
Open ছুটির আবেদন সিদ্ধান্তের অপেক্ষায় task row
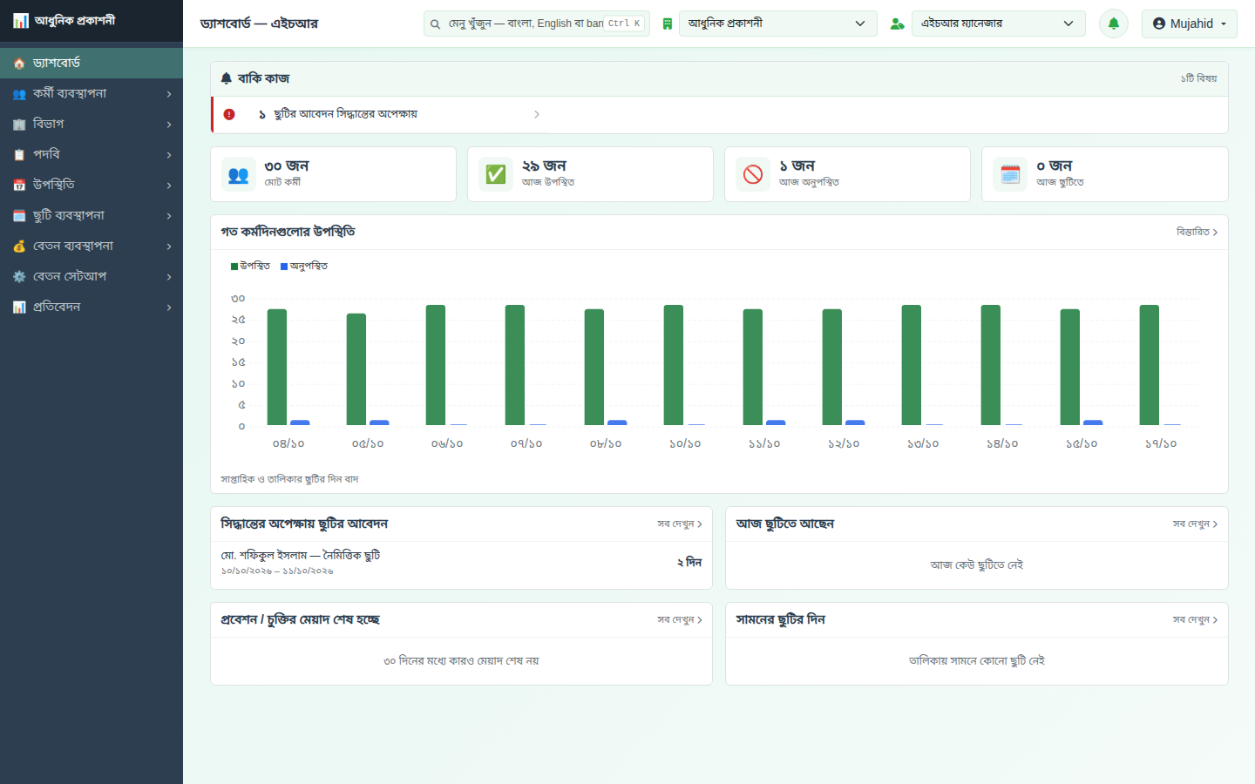(x=382, y=114)
